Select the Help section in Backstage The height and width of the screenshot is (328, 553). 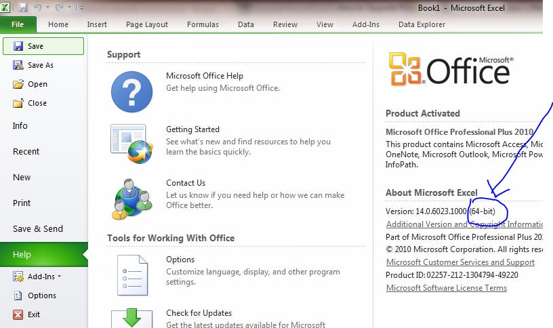[44, 254]
